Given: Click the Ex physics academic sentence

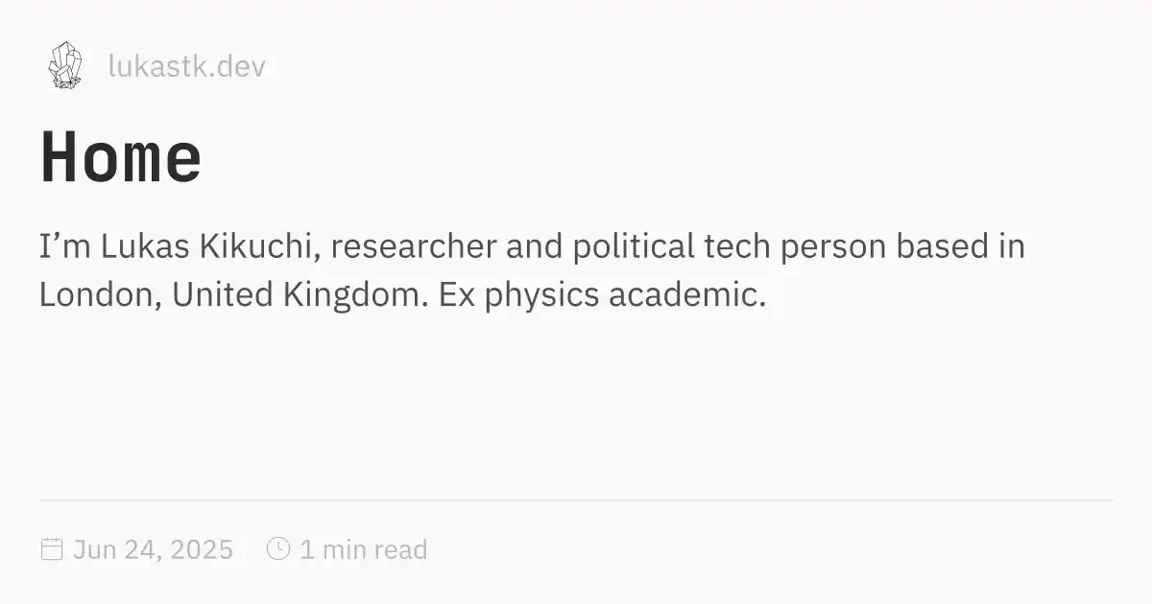Looking at the screenshot, I should [602, 295].
